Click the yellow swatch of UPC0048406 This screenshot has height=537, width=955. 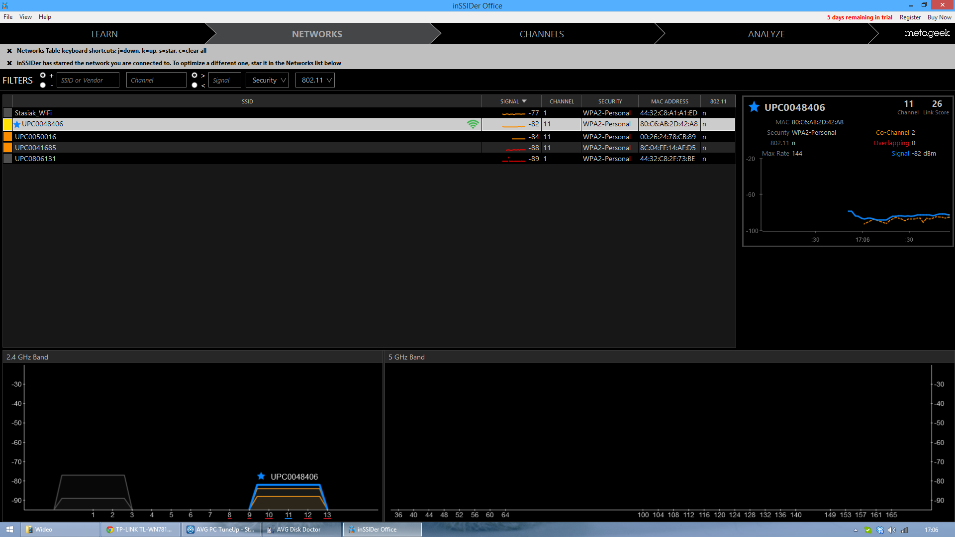(x=8, y=124)
